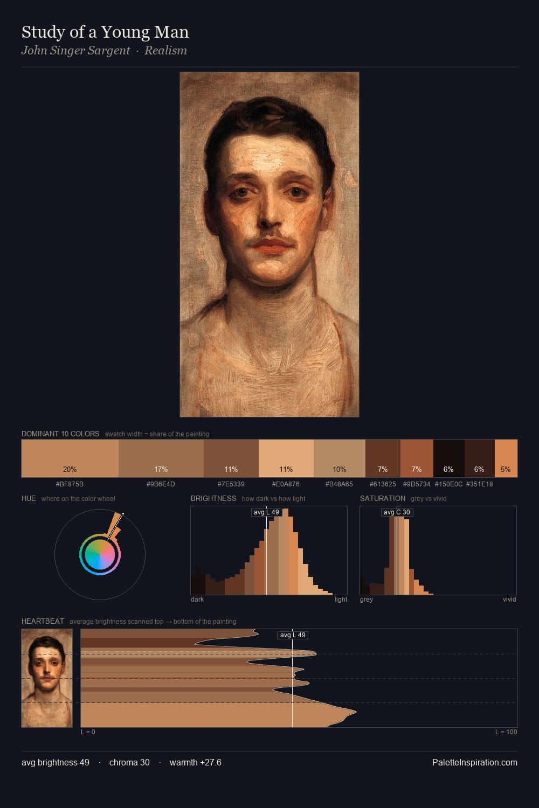Click the warmth +27.6 footer stat
The image size is (539, 808).
(x=196, y=762)
